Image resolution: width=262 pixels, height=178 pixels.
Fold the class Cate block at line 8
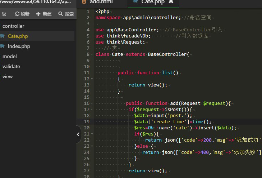[92, 54]
